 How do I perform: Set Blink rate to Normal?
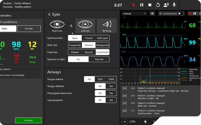[x=89, y=45]
